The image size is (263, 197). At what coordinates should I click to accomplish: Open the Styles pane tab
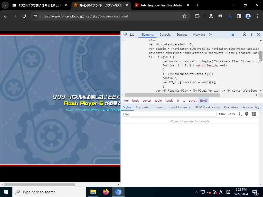pos(127,107)
